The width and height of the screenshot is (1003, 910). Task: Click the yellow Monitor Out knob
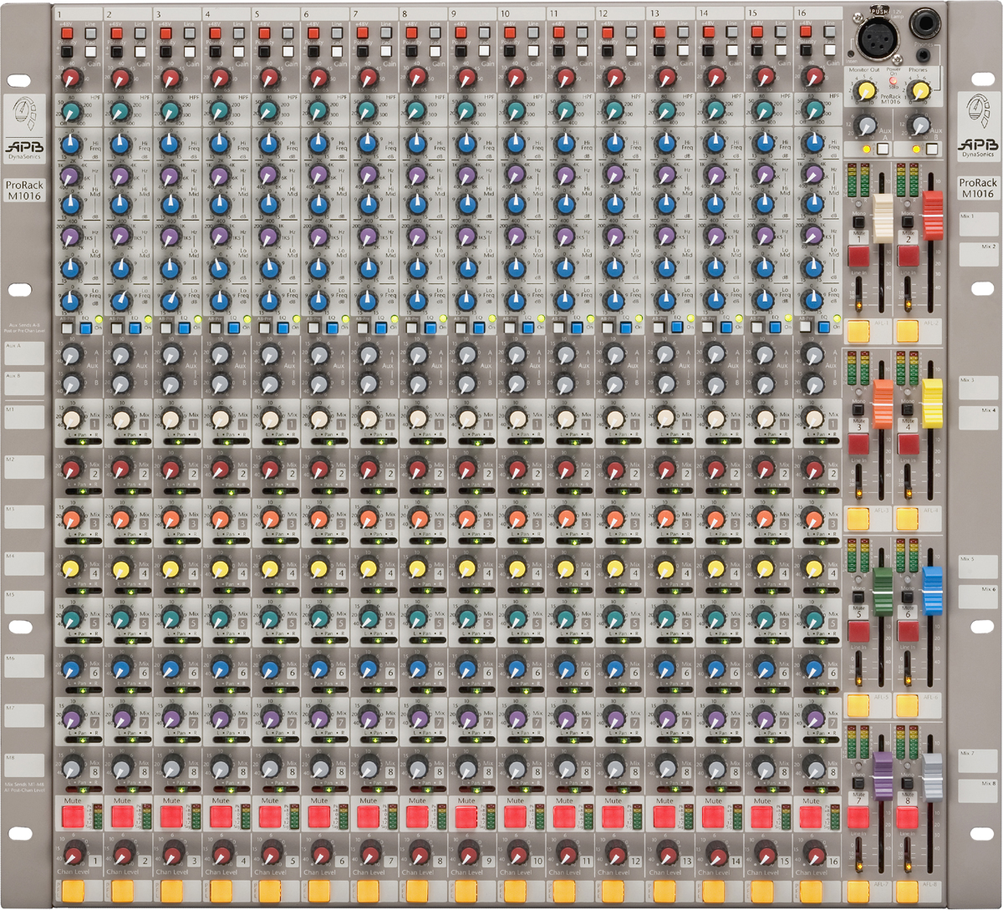(867, 90)
